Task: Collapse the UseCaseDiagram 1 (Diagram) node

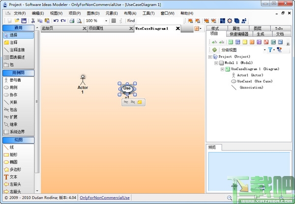Action: 222,69
